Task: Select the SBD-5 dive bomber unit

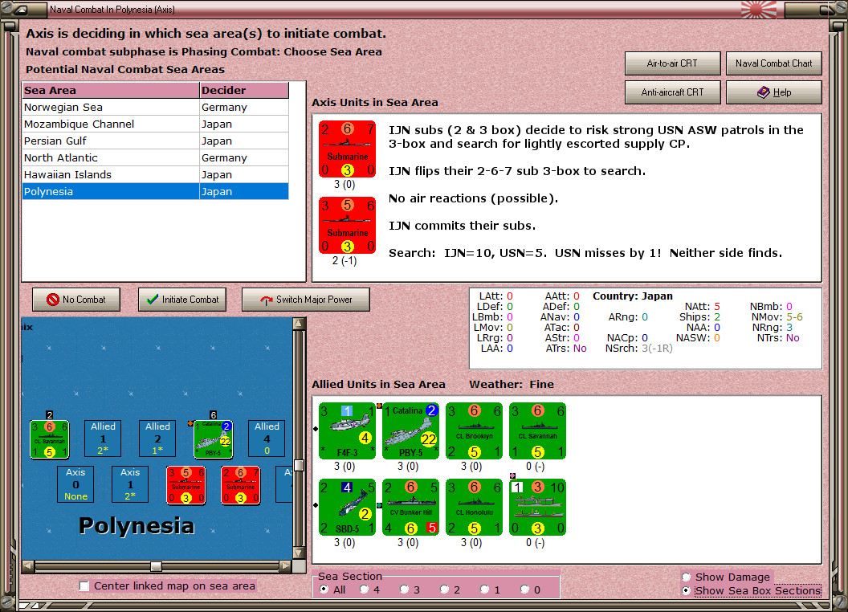Action: click(x=347, y=507)
